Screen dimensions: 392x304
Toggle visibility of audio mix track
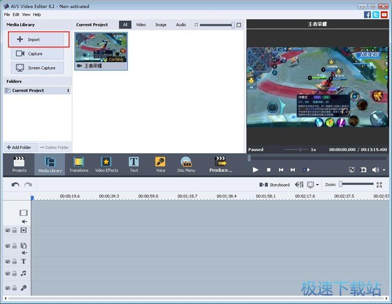click(x=7, y=274)
